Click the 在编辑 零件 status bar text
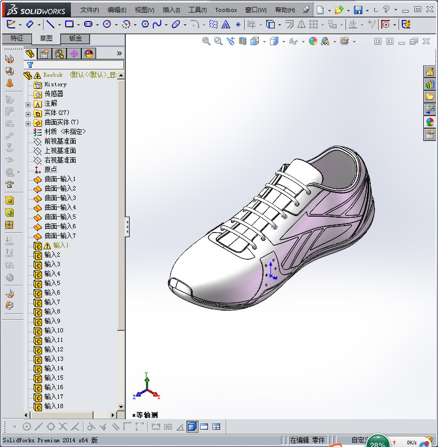The height and width of the screenshot is (447, 438). 307,440
